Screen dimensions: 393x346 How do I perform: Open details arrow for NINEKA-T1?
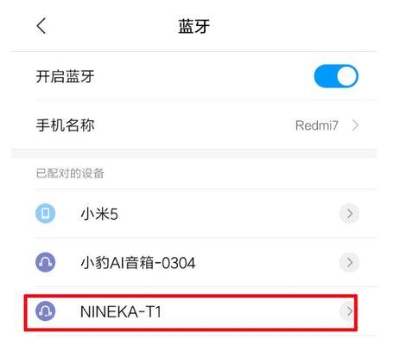tap(349, 311)
